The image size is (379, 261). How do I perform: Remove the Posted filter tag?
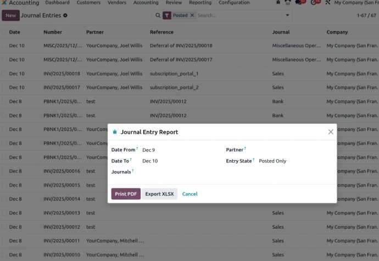(x=192, y=15)
